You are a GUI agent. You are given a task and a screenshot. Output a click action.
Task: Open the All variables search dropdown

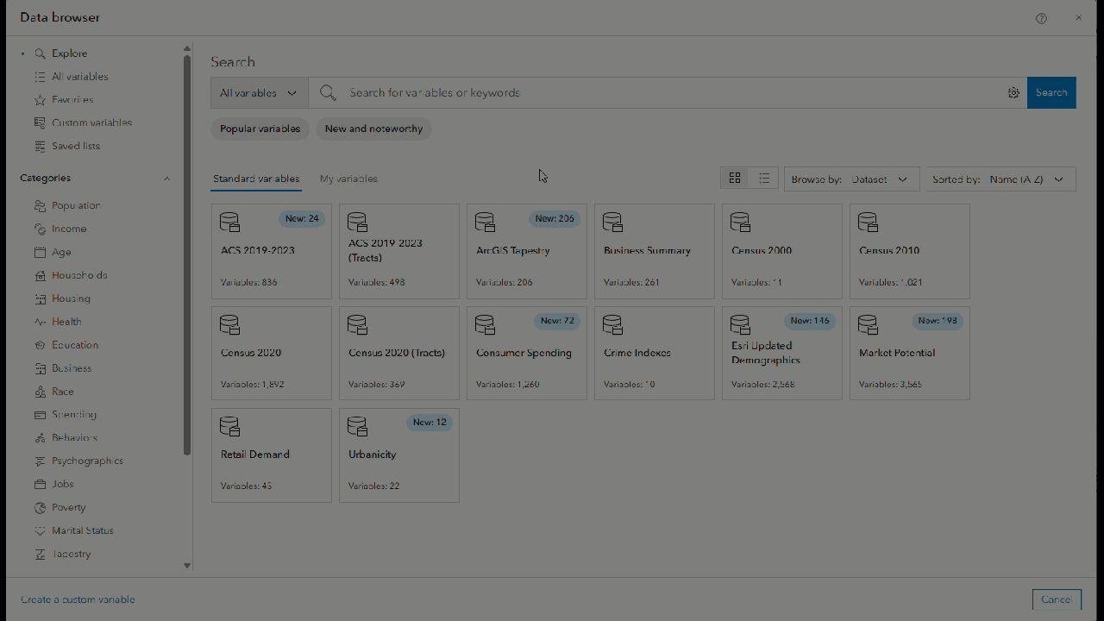click(x=259, y=93)
